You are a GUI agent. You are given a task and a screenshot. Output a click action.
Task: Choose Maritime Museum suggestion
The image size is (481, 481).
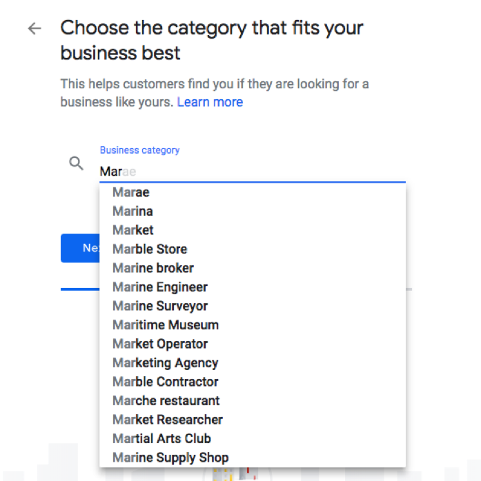tap(166, 325)
